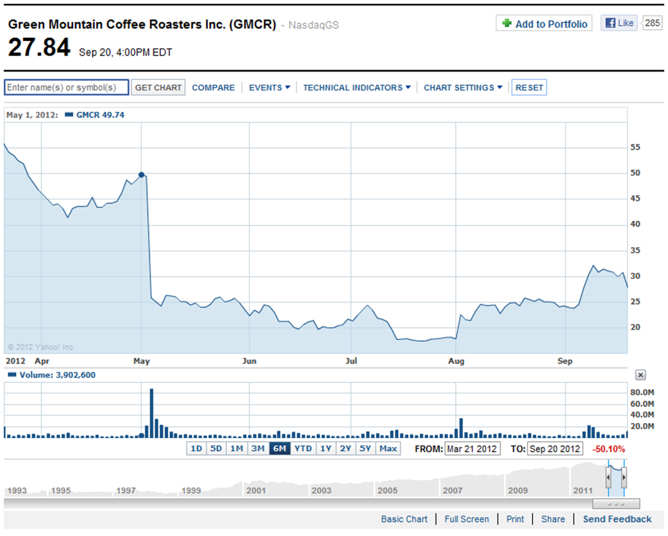Select the 6M time range

pyautogui.click(x=279, y=449)
